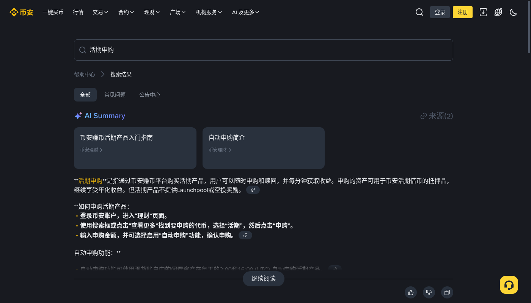531x303 pixels.
Task: Select the 全部 results tab
Action: pyautogui.click(x=85, y=95)
